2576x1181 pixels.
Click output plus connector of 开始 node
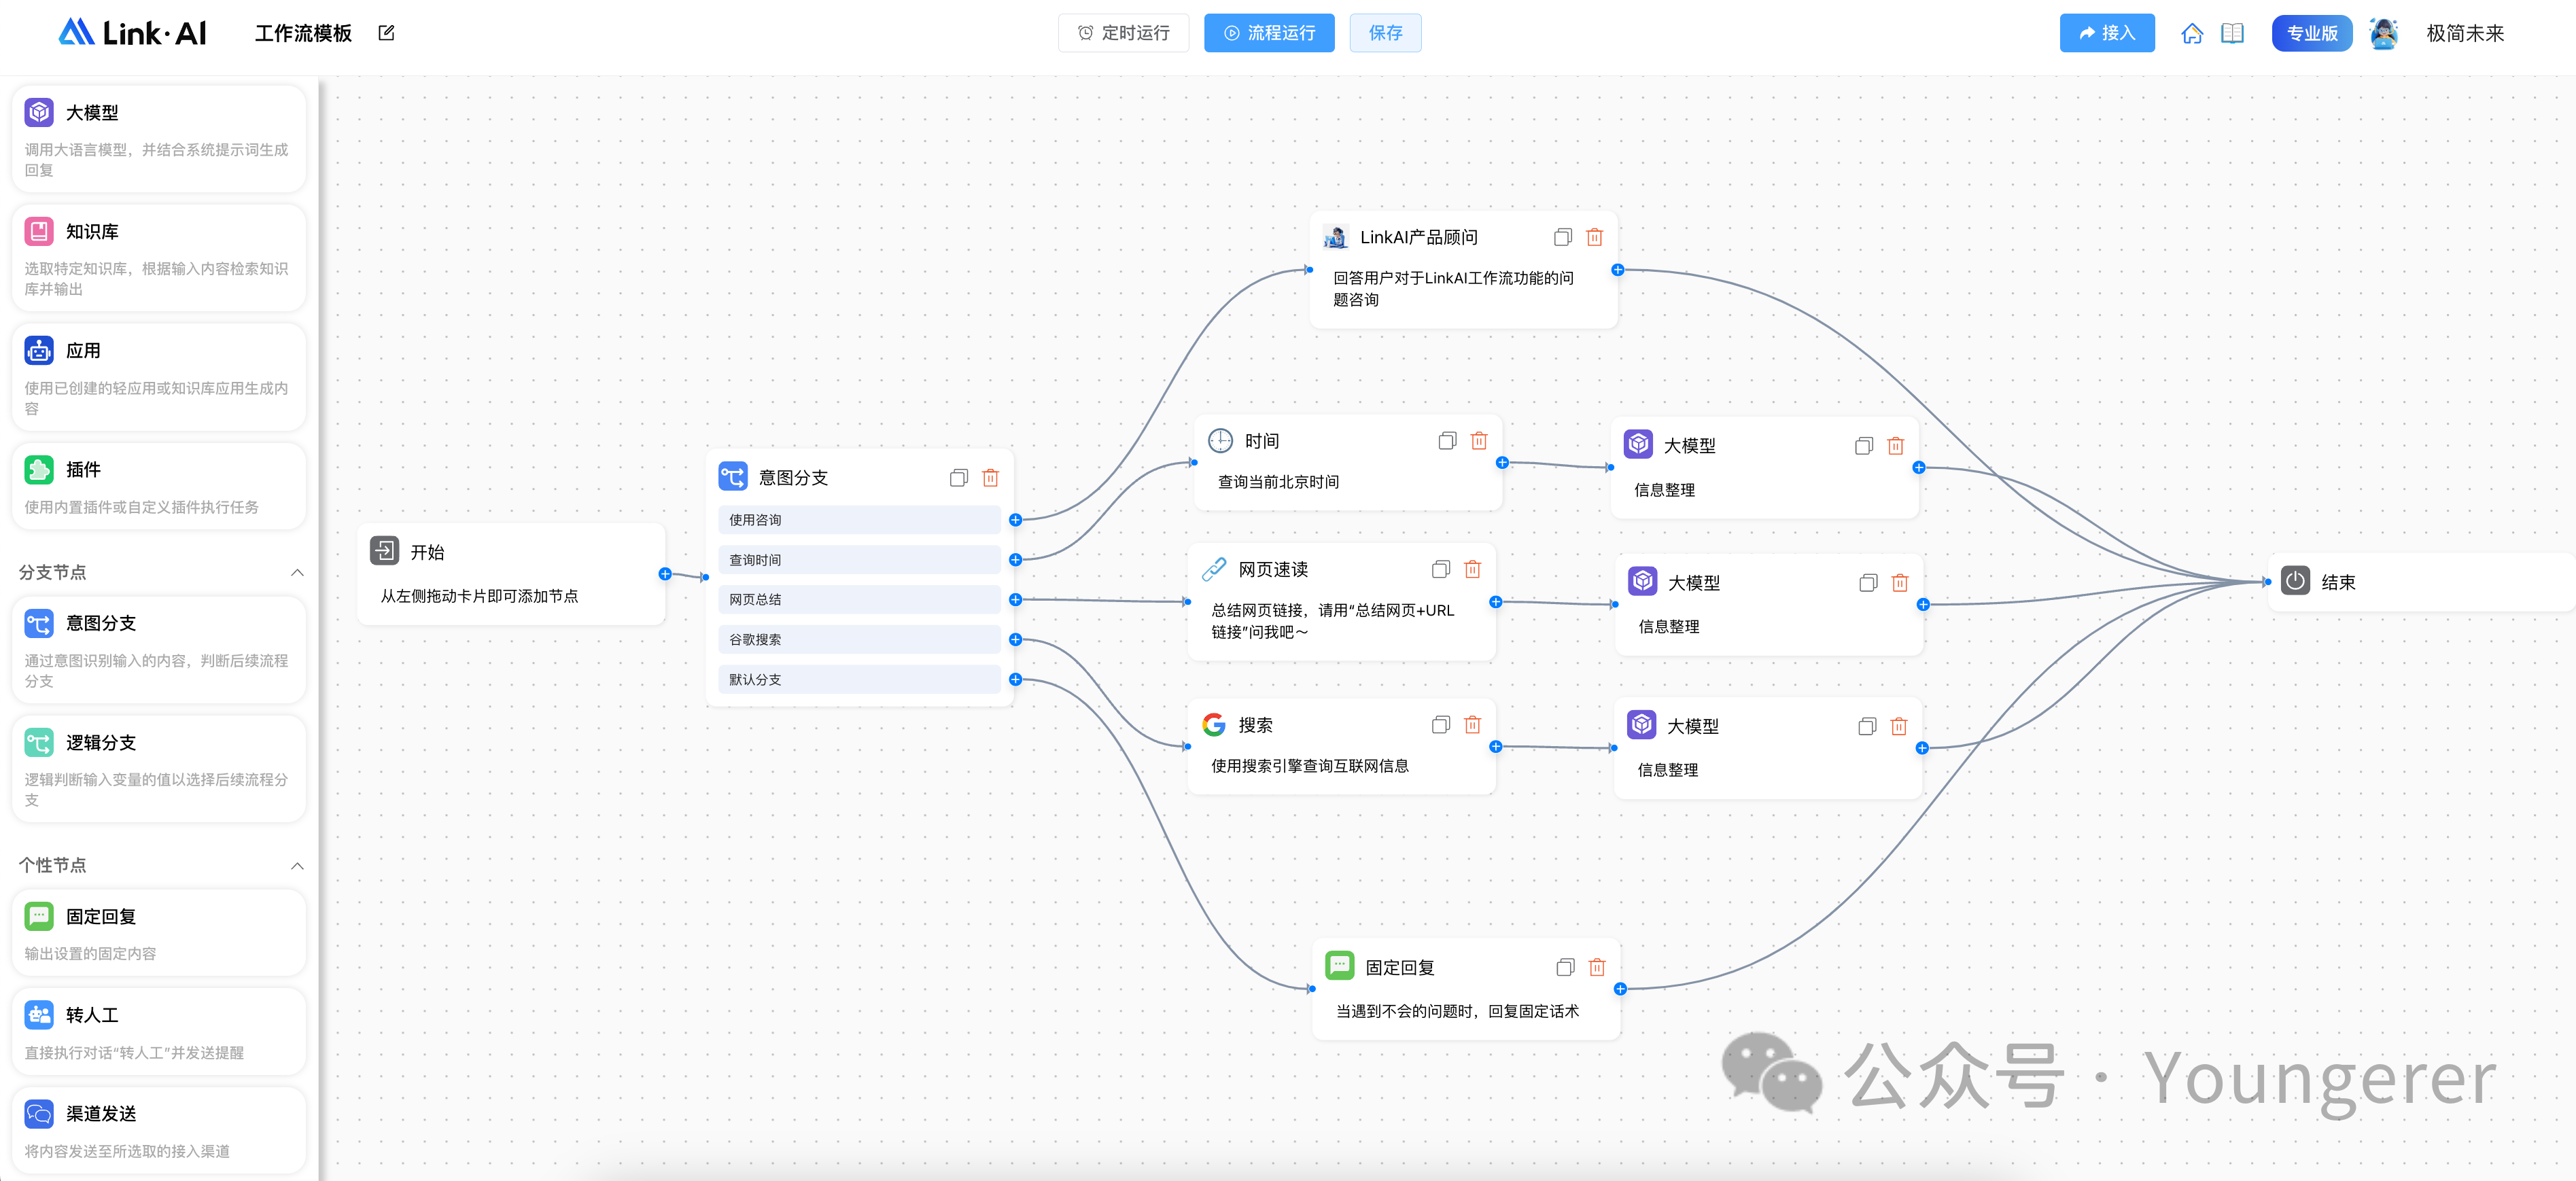(665, 574)
